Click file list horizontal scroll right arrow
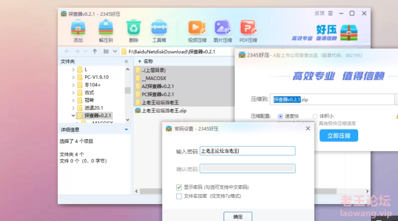This screenshot has height=221, width=398. pos(367,191)
